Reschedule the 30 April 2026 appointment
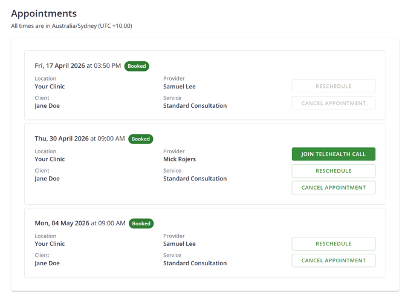Screen dimensions: 405x298 click(333, 171)
